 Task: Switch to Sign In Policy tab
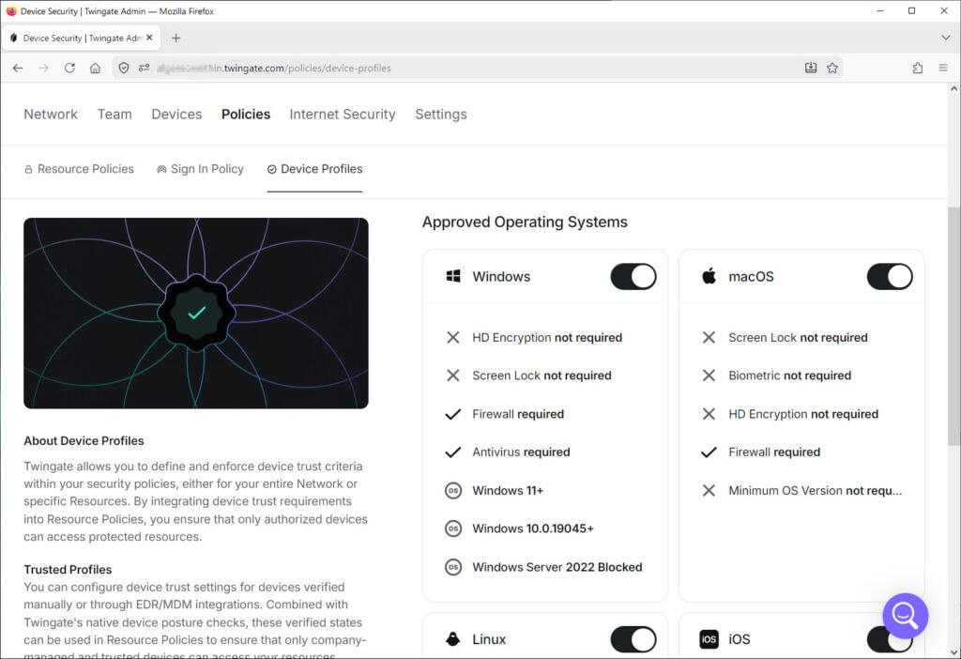pyautogui.click(x=201, y=169)
